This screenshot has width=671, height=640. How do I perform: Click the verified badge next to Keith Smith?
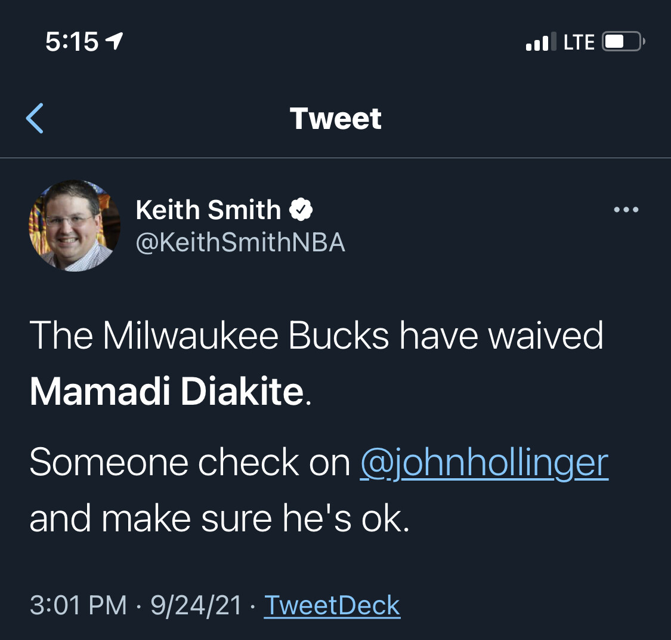point(301,210)
